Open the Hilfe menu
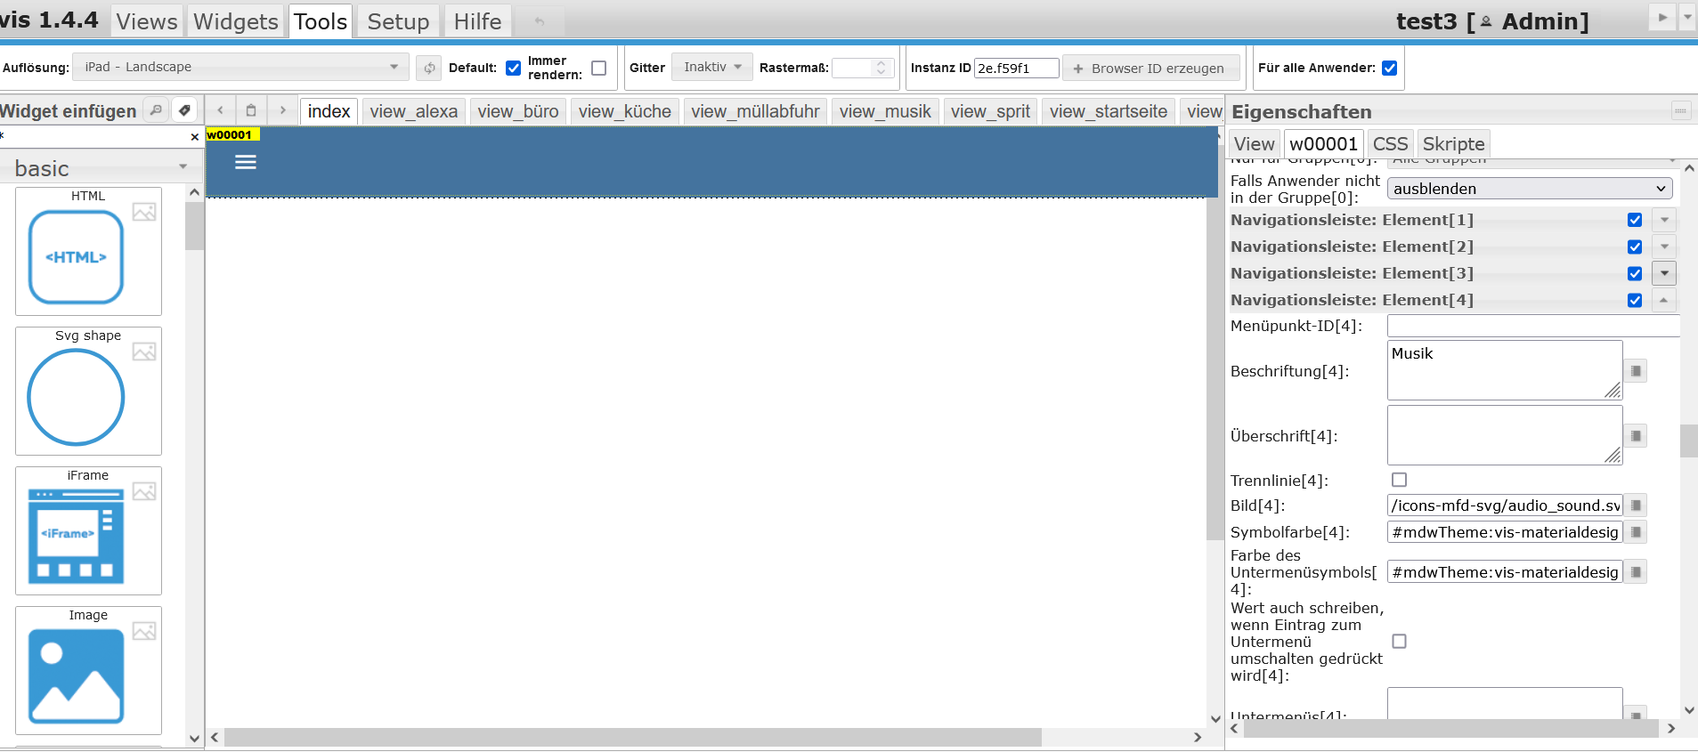 (478, 21)
